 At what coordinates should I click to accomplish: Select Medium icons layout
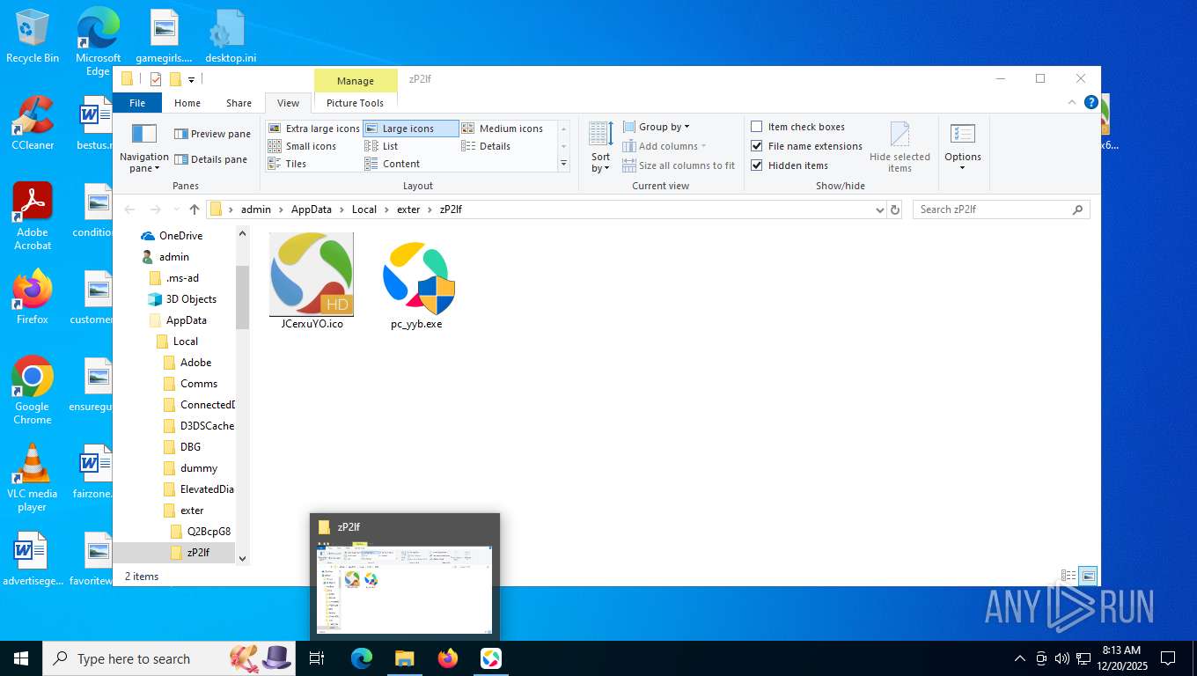tap(503, 129)
